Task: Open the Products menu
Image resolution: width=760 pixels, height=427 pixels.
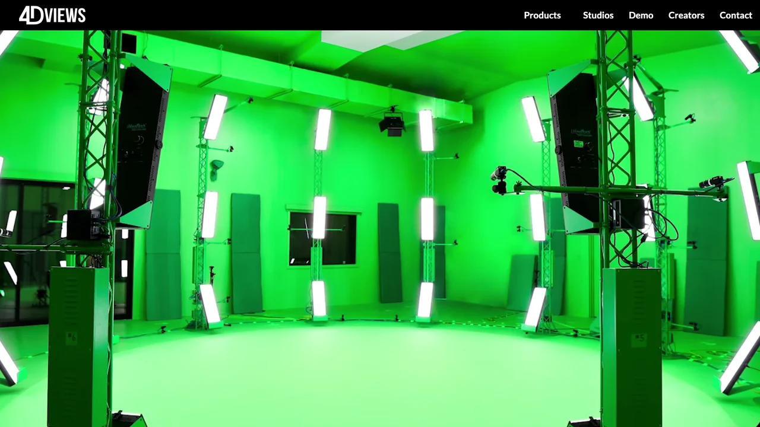Action: coord(542,15)
